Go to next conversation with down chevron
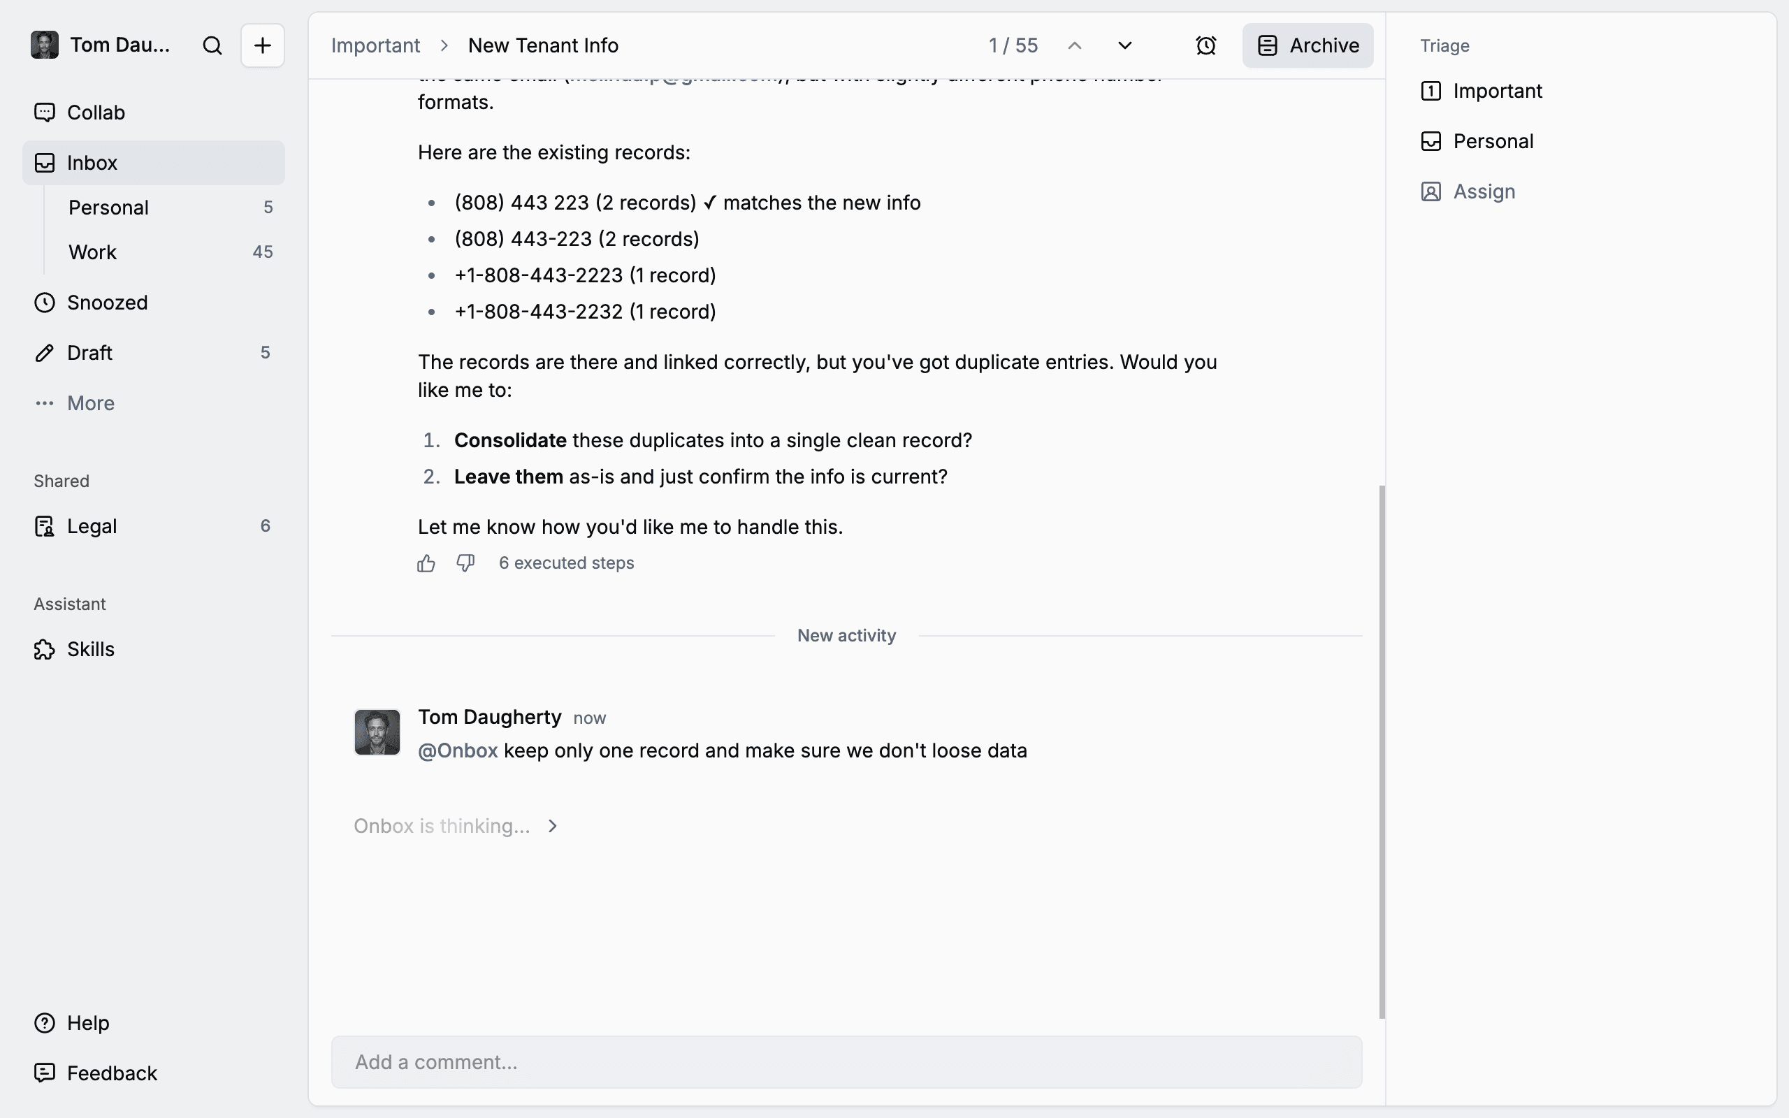The height and width of the screenshot is (1118, 1789). (1124, 46)
